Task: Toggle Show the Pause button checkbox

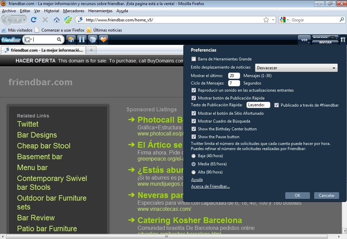Action: pyautogui.click(x=194, y=137)
